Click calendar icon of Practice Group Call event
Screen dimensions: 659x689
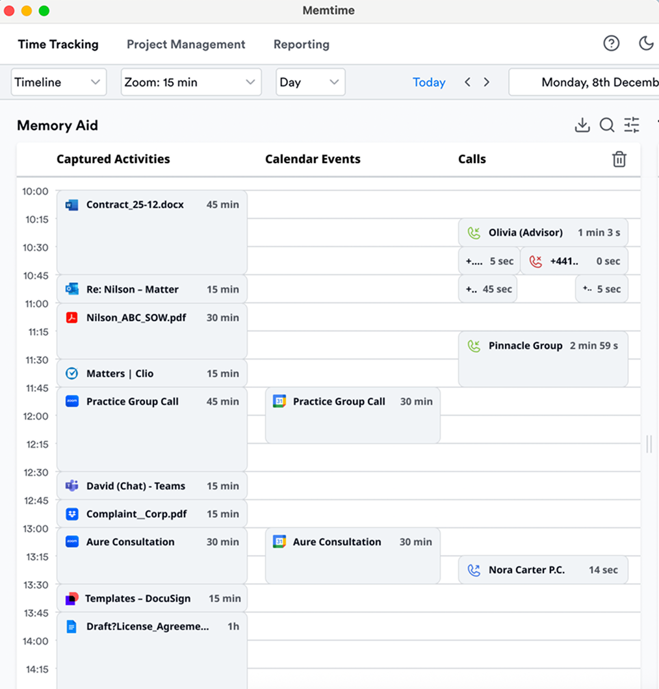click(279, 401)
